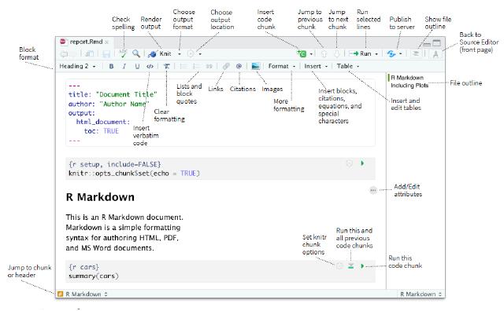
Task: Toggle italic formatting
Action: pos(124,67)
